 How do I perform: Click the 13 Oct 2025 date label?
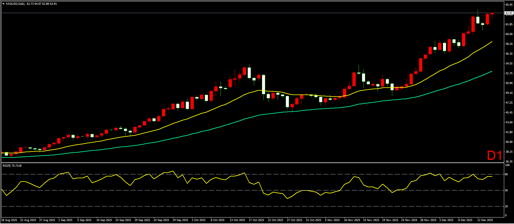click(237, 220)
